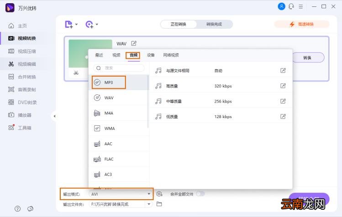
Task: Click the format search field
Action: click(119, 68)
